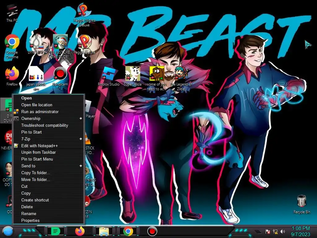Choose Pin to Start Menu

coord(48,159)
